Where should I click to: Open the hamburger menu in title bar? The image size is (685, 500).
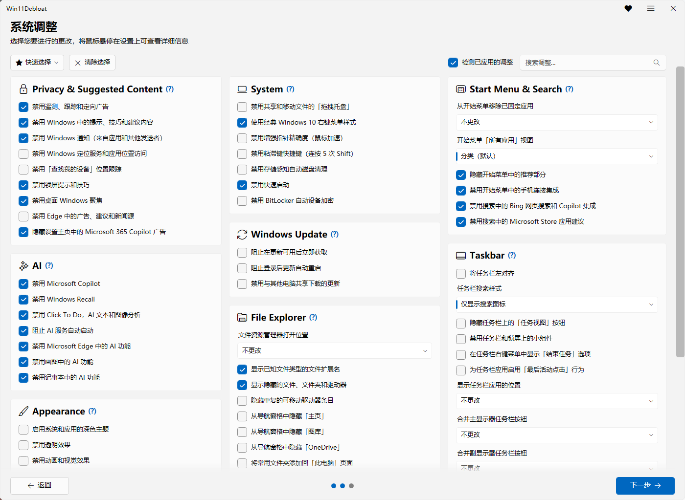click(651, 8)
